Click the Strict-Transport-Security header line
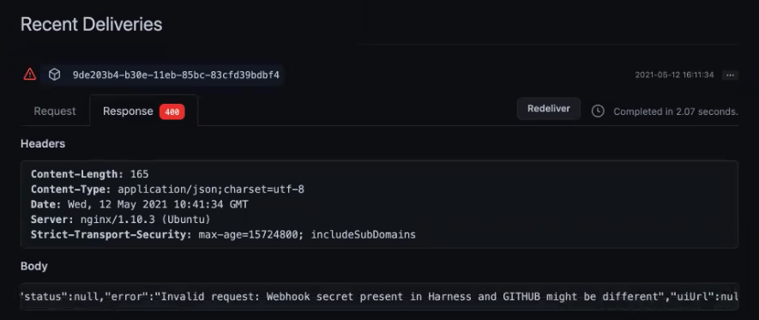This screenshot has height=320, width=759. [x=223, y=235]
